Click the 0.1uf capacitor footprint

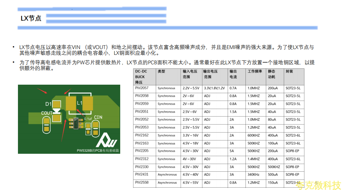pos(88,128)
